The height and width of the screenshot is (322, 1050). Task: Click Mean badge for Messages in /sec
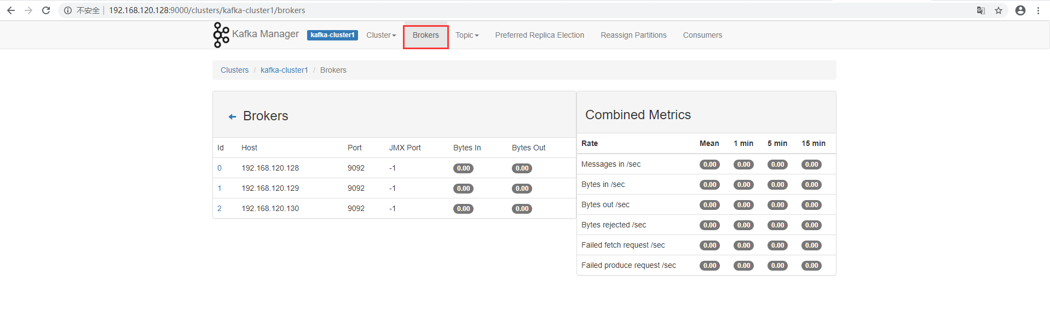709,165
